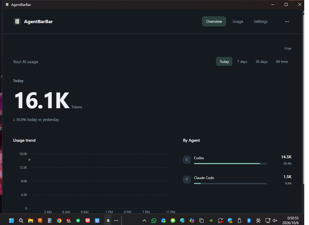Image resolution: width=309 pixels, height=225 pixels.
Task: Click the AgentBarBar title bar app icon
Action: click(7, 4)
